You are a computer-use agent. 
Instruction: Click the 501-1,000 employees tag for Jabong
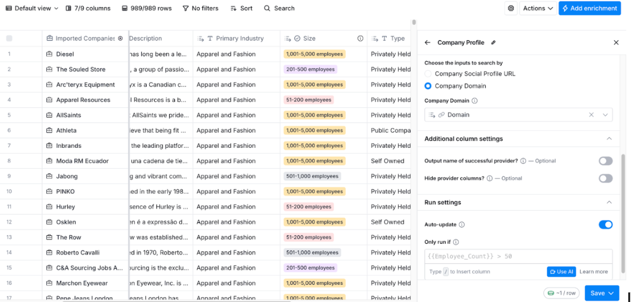coord(312,176)
